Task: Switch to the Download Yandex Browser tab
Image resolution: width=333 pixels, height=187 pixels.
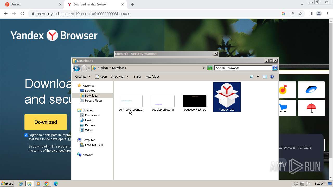Action: [95, 4]
